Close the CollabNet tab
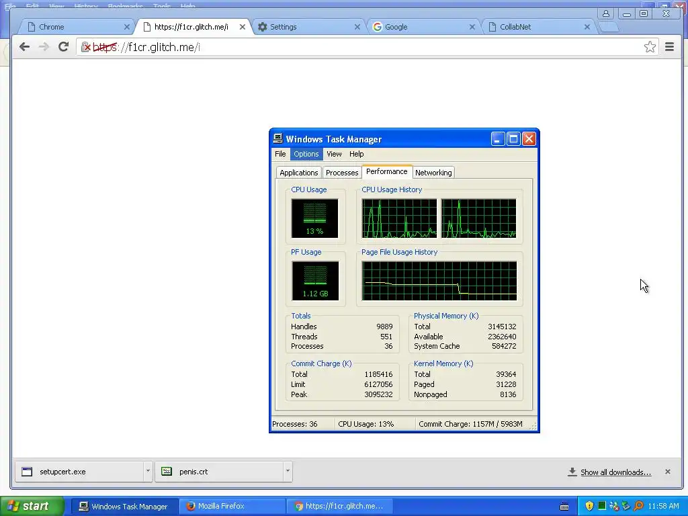Screen dimensions: 688x516 pos(587,27)
